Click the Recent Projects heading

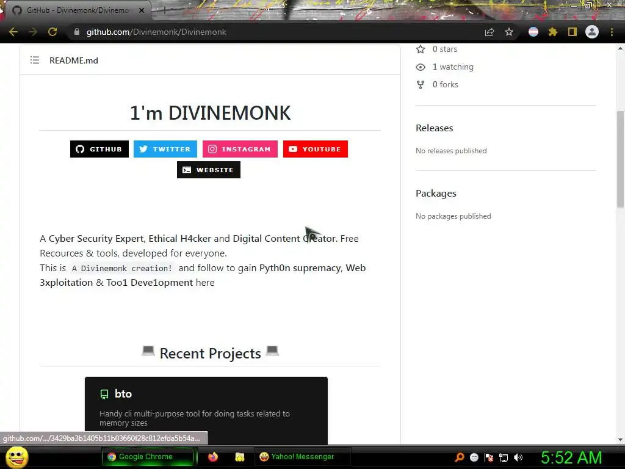(210, 354)
